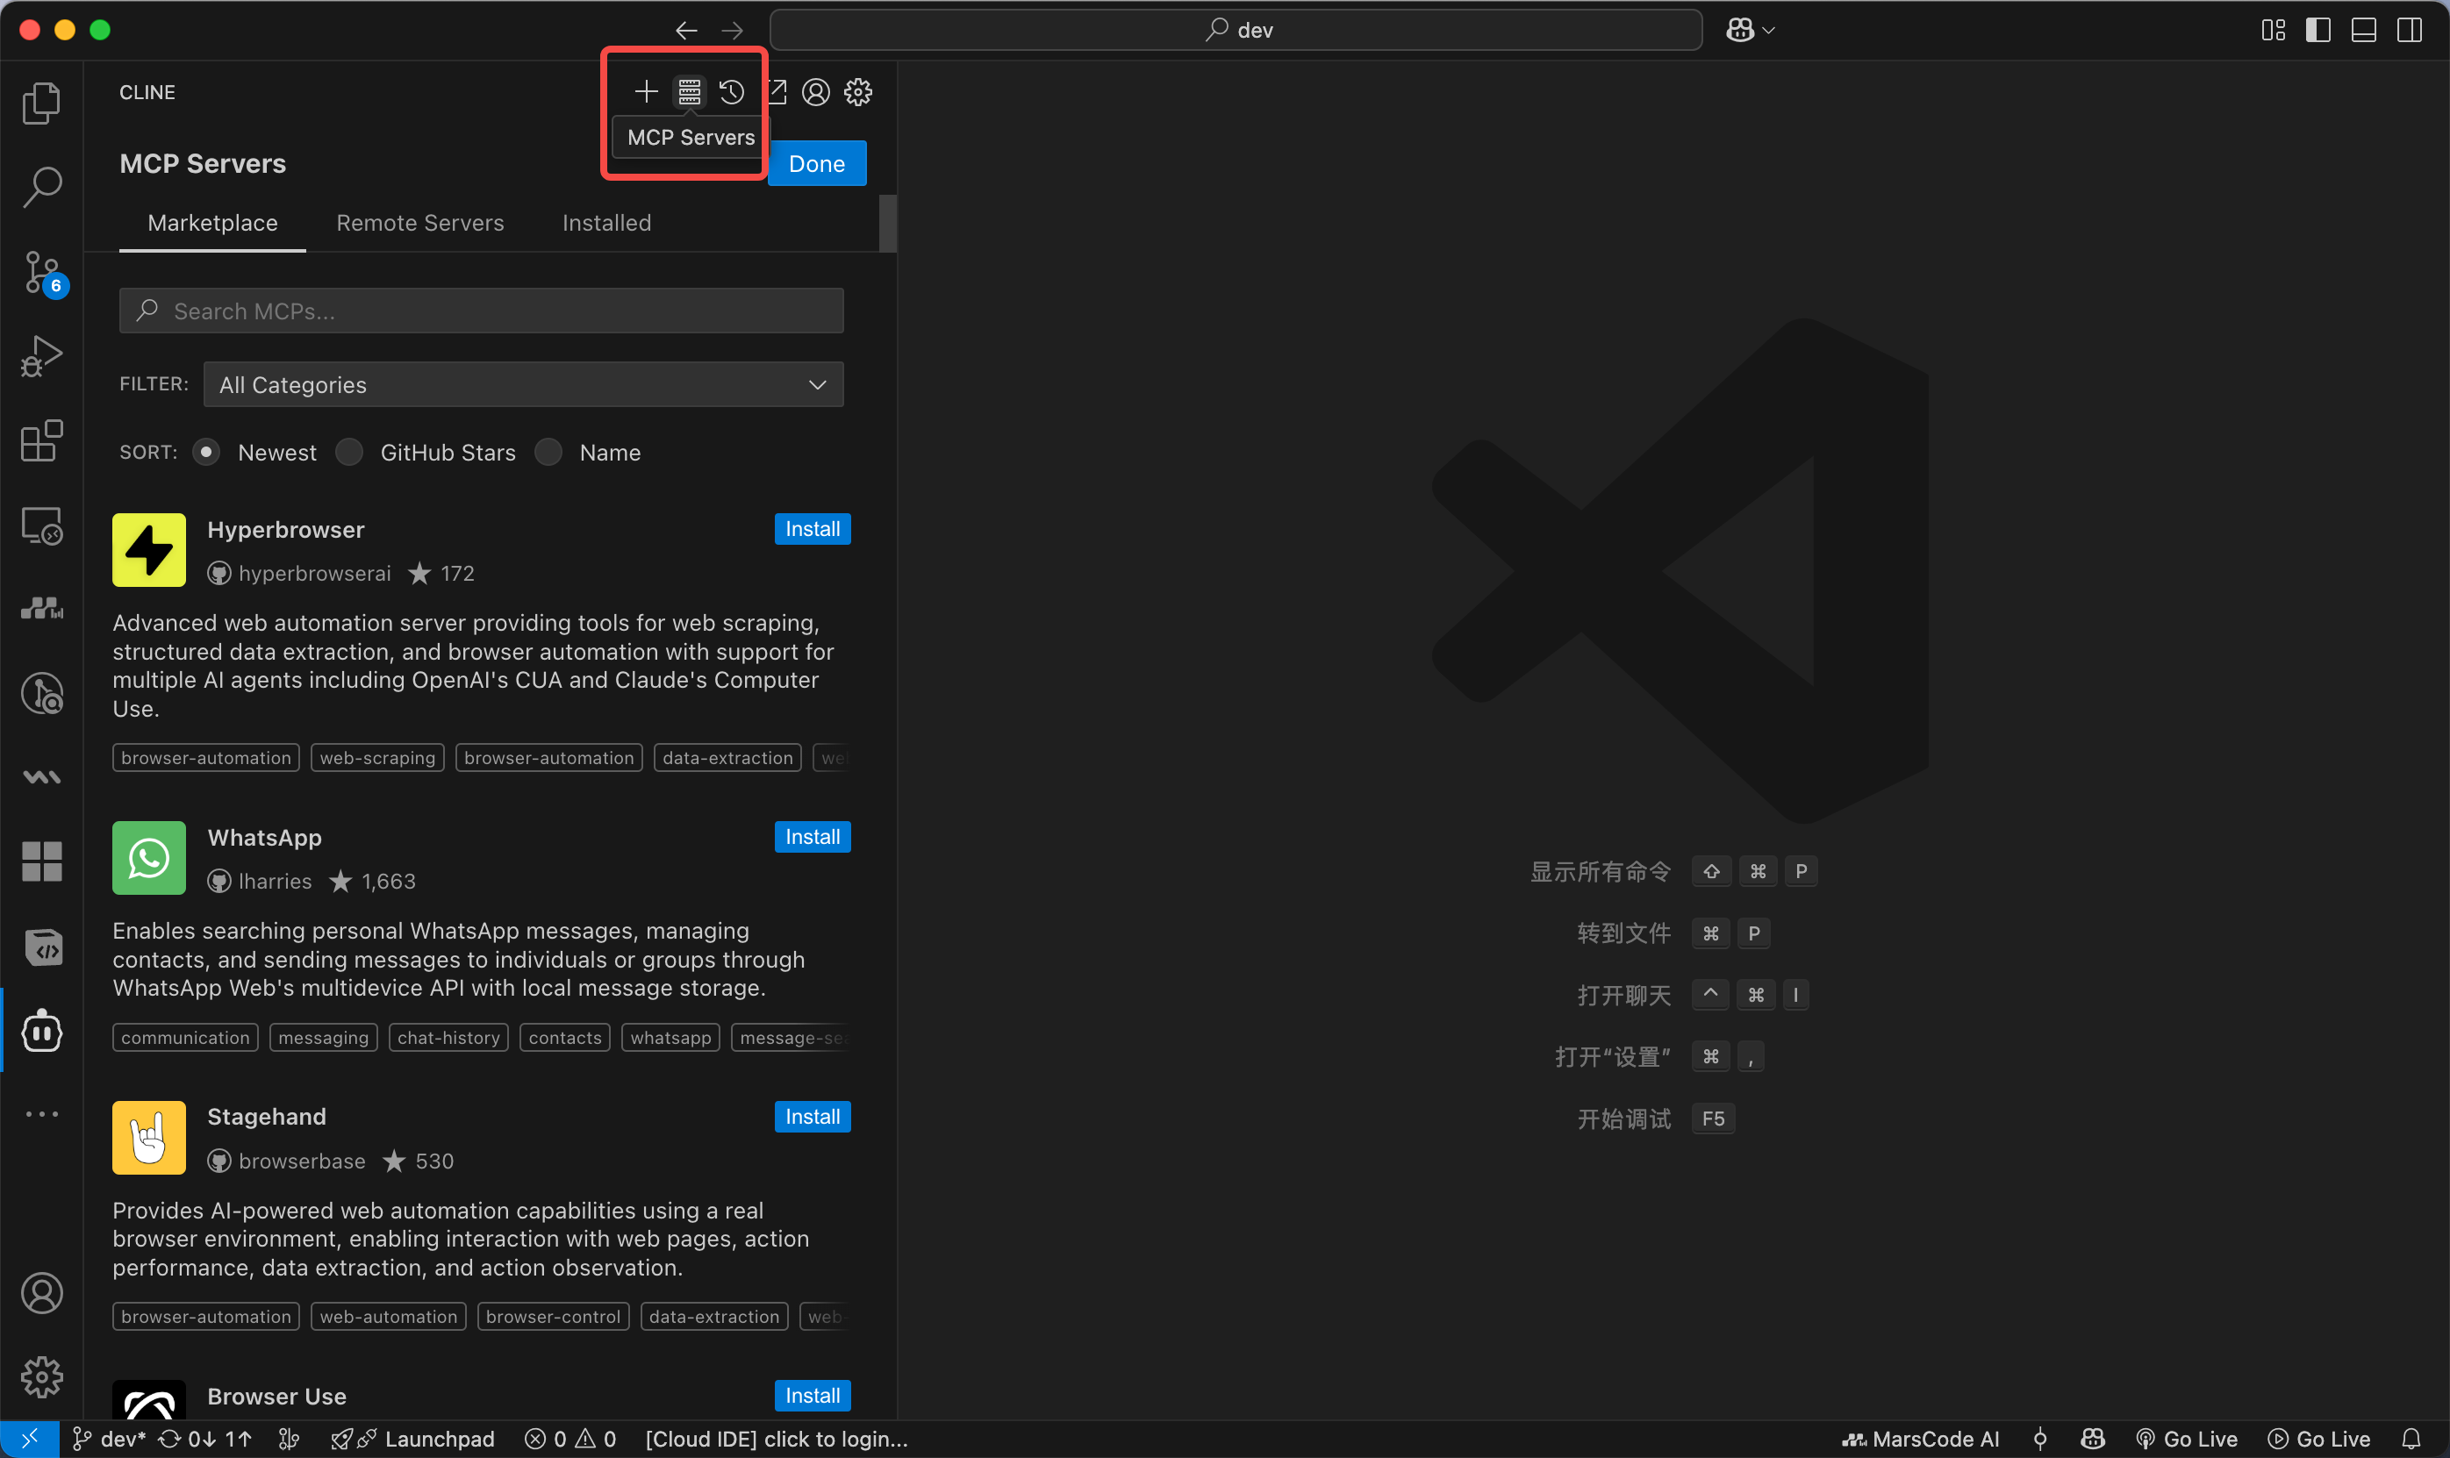Image resolution: width=2450 pixels, height=1458 pixels.
Task: Open Run and Debug view
Action: pyautogui.click(x=41, y=357)
